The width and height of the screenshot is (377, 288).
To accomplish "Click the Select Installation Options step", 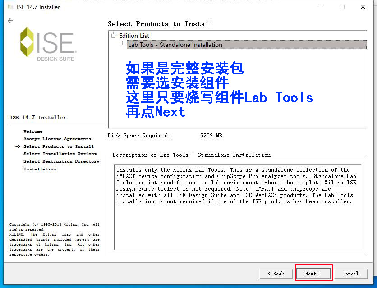I will pyautogui.click(x=60, y=154).
